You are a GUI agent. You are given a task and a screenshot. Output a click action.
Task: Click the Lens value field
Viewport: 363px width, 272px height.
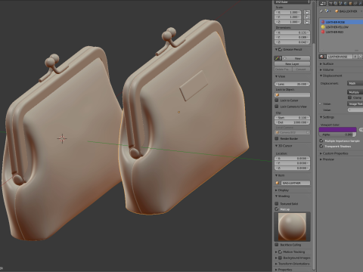(x=292, y=84)
